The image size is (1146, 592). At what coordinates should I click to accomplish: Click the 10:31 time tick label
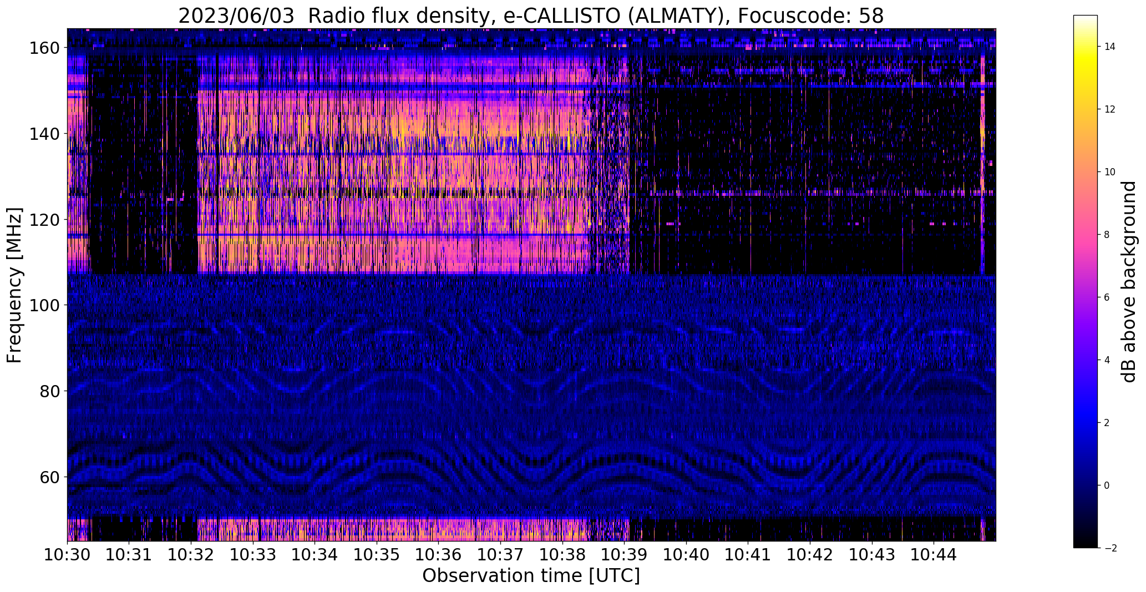click(129, 554)
